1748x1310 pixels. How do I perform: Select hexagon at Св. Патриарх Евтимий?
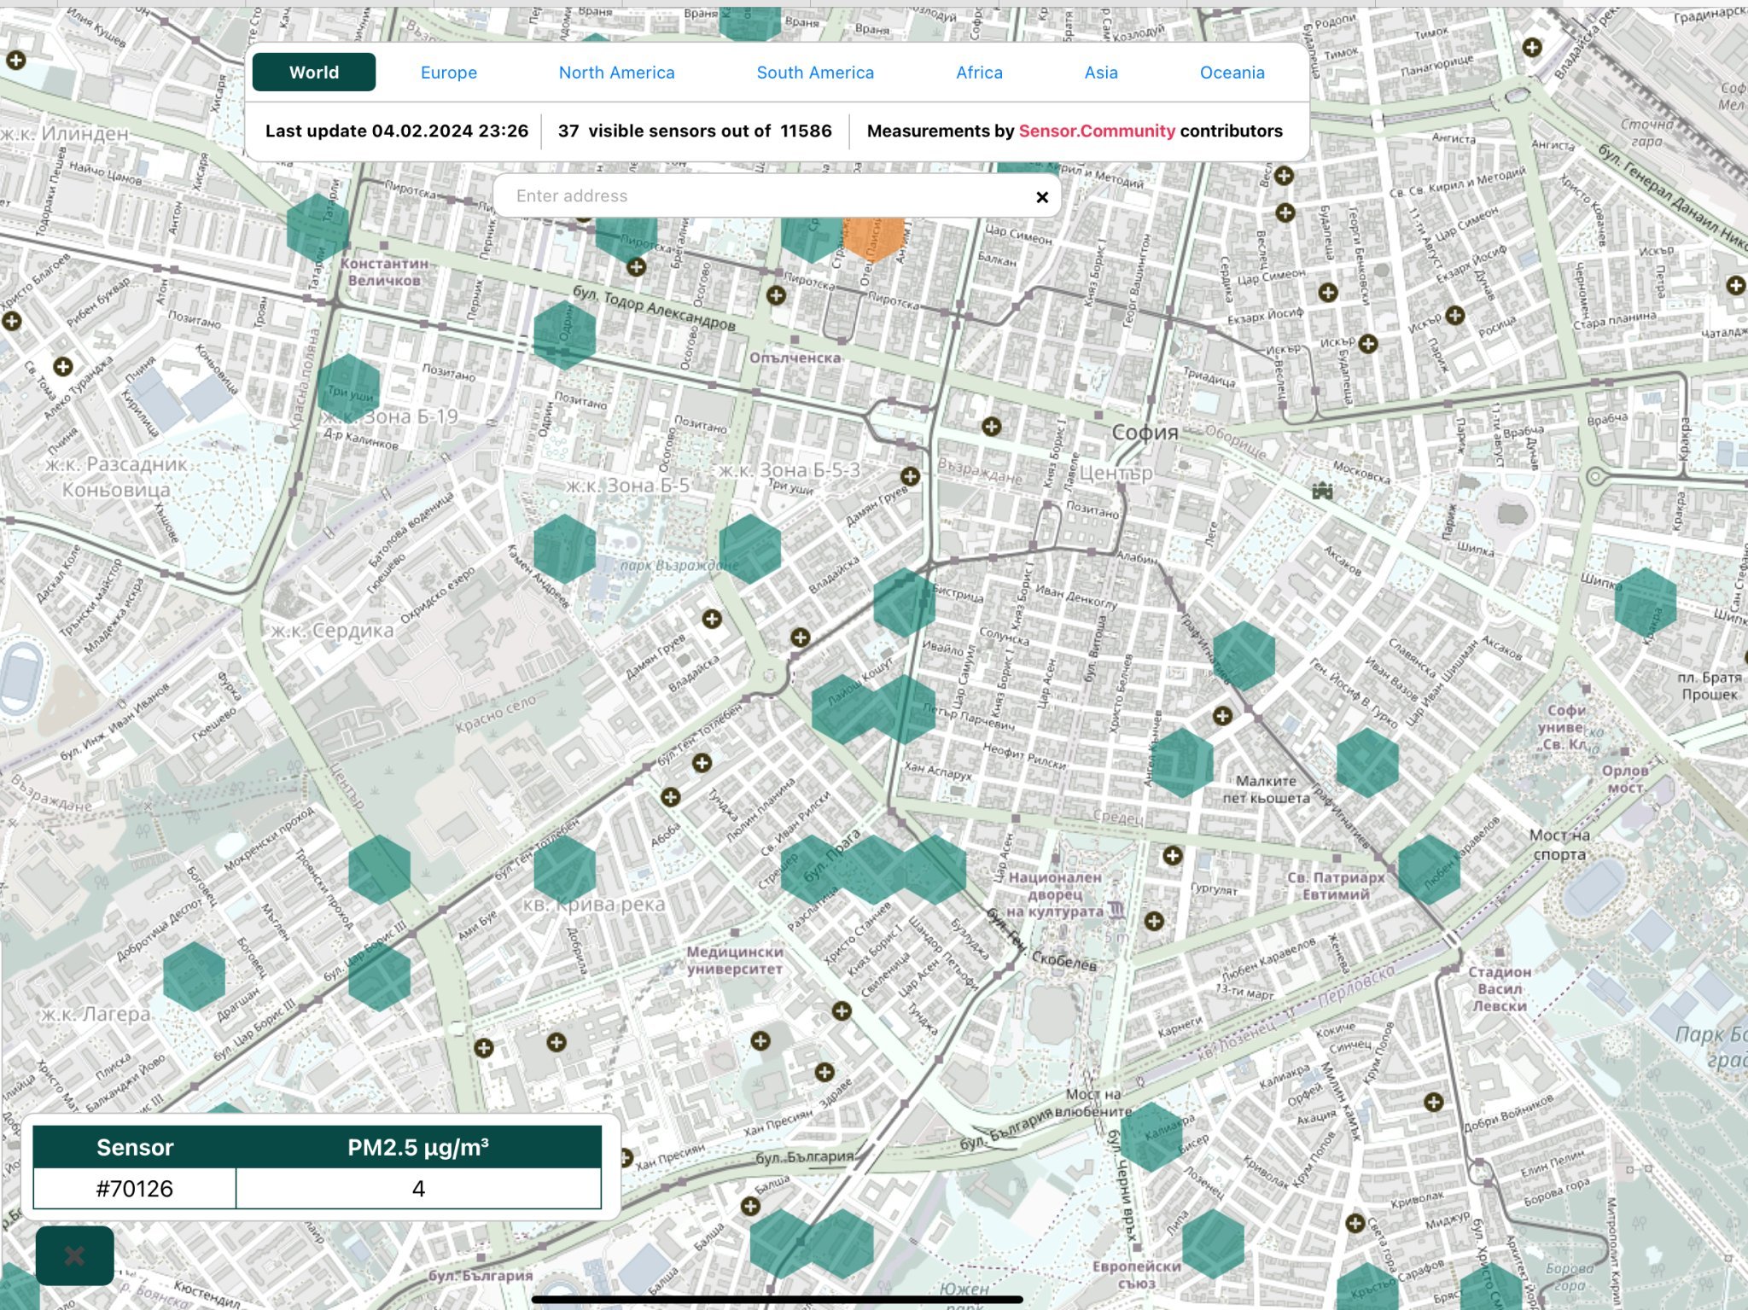[x=1428, y=870]
